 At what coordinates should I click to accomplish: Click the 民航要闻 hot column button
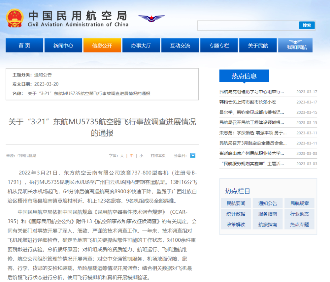236,204
